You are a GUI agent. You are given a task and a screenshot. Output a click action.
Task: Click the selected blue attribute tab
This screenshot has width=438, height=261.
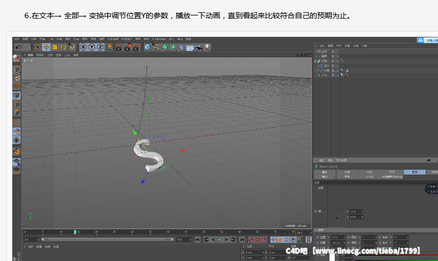(415, 172)
